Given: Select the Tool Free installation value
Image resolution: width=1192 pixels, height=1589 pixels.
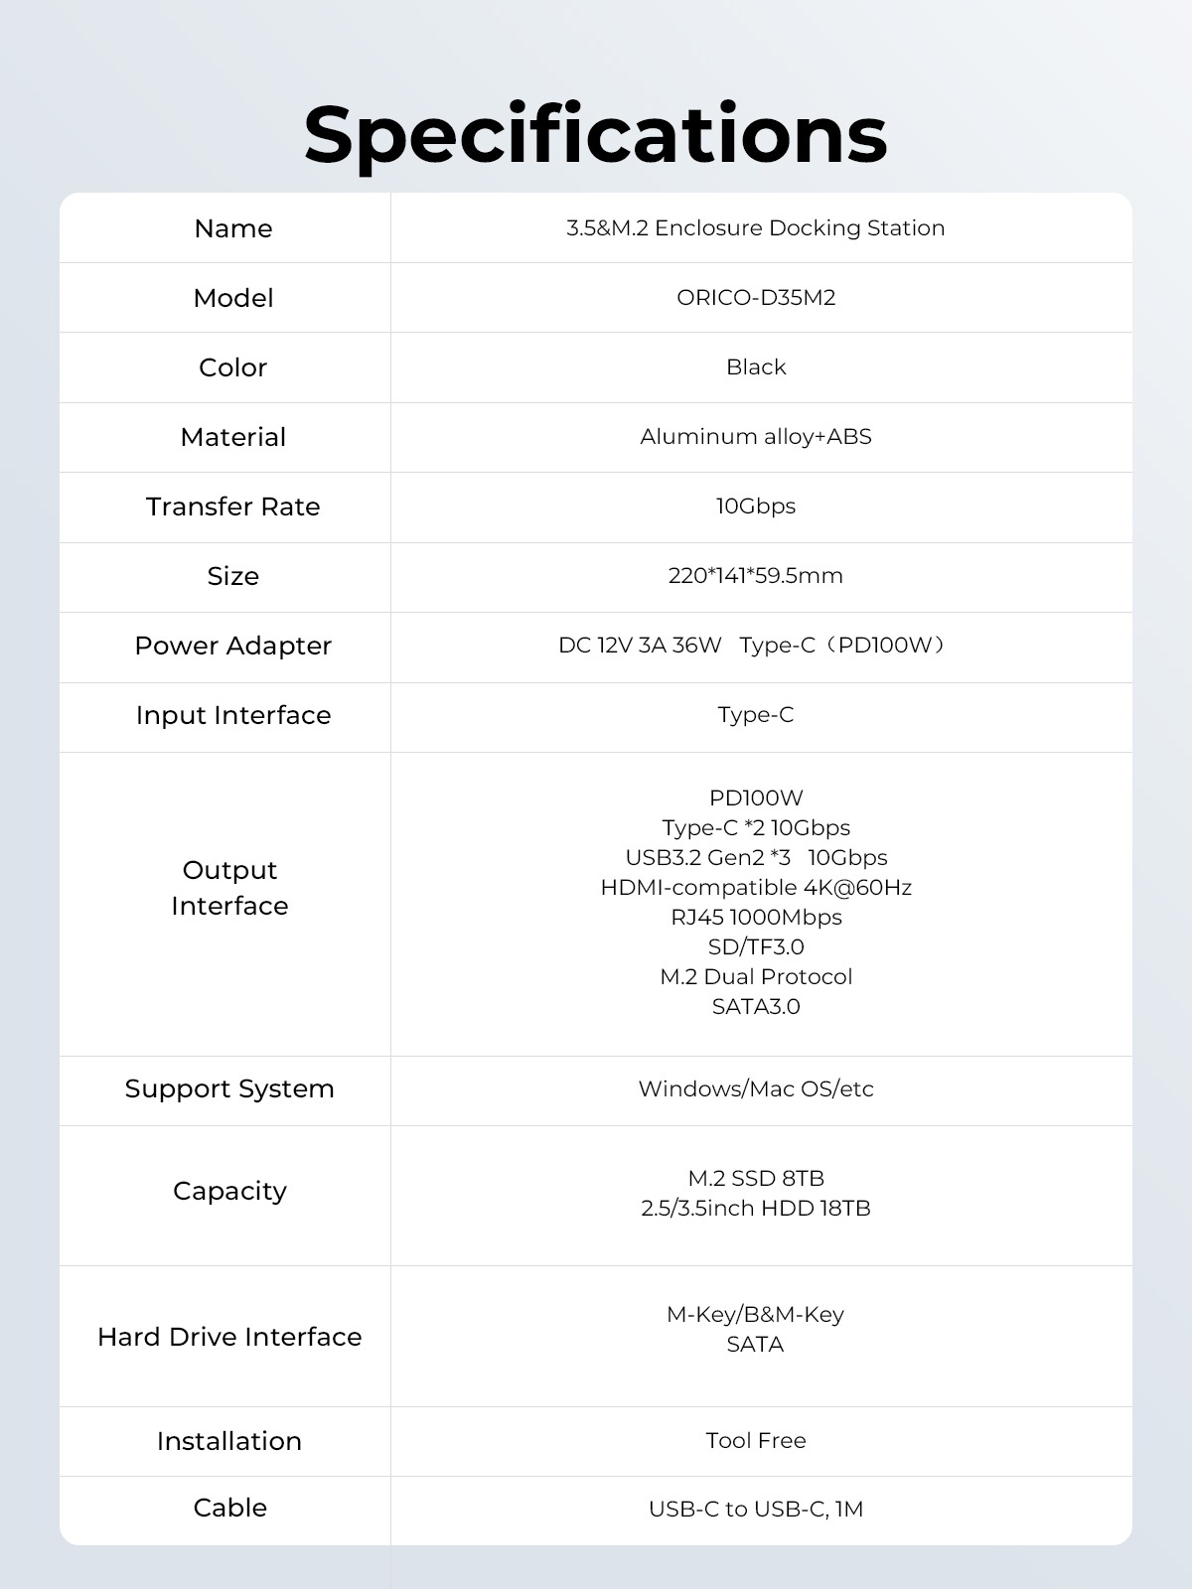Looking at the screenshot, I should point(756,1441).
